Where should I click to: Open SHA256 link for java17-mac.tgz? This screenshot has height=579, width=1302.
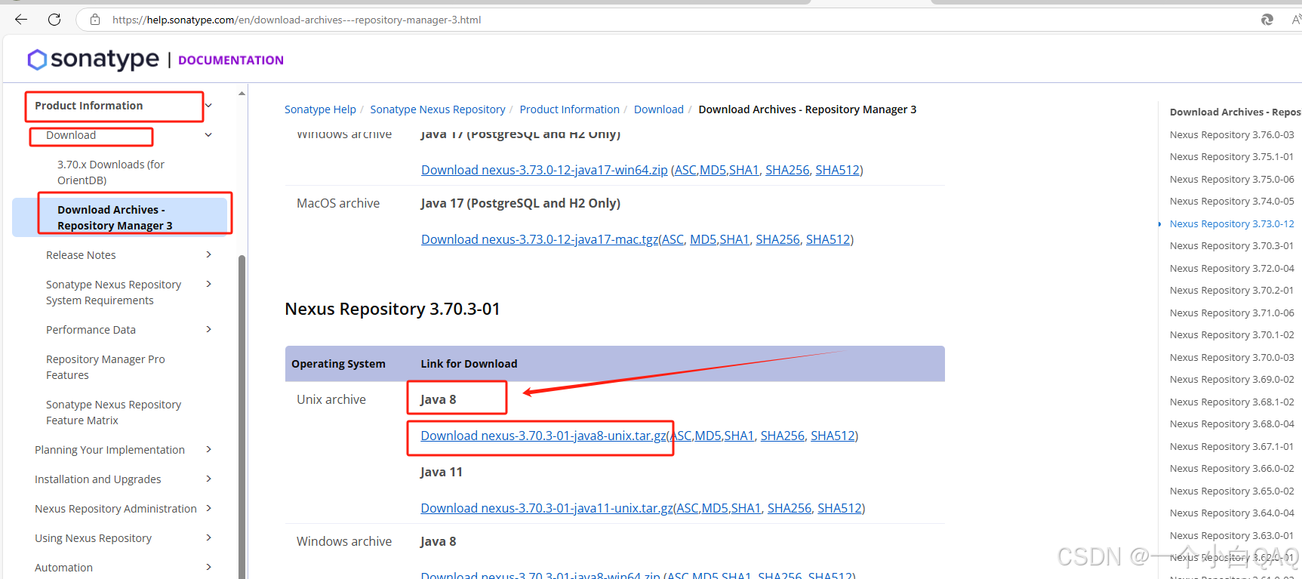click(x=777, y=239)
